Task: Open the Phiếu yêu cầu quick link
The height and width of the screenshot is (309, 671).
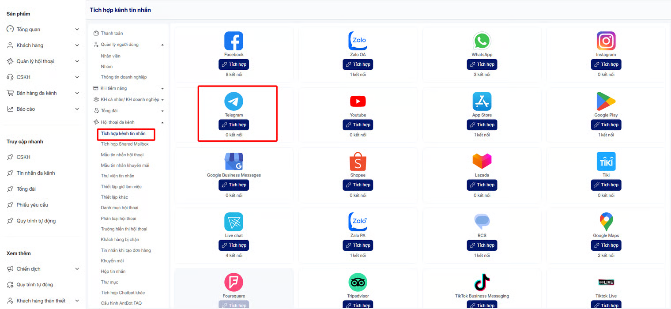Action: coord(32,205)
